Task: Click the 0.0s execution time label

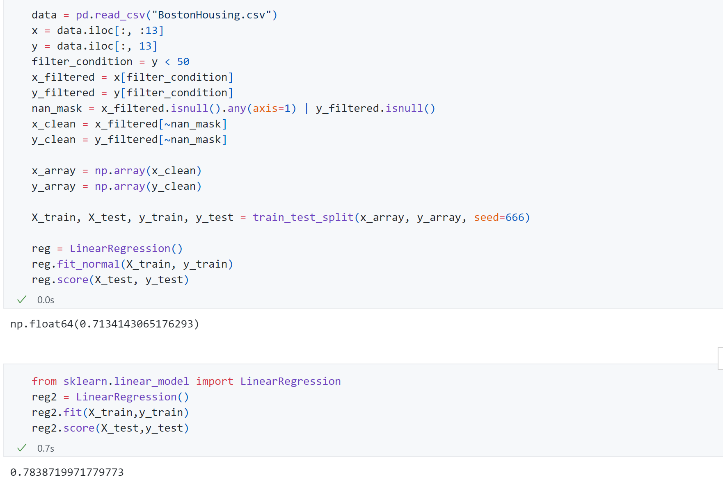Action: pyautogui.click(x=46, y=300)
